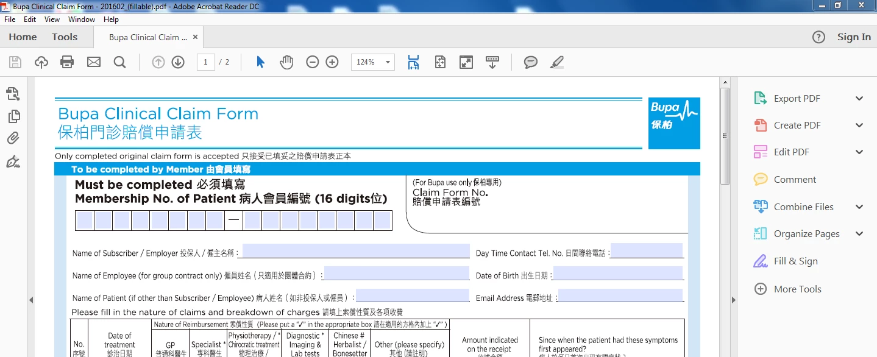Image resolution: width=877 pixels, height=357 pixels.
Task: Click the vertical document scrollbar thumb
Action: click(725, 135)
